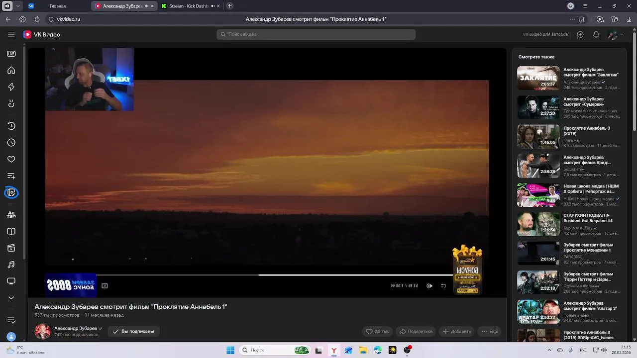
Task: Select the Александр Зубарев browser tab
Action: pyautogui.click(x=122, y=6)
